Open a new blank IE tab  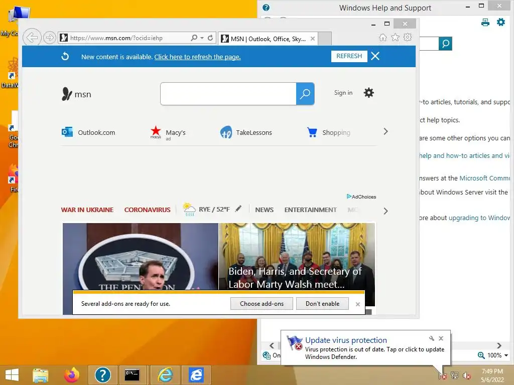[x=325, y=39]
